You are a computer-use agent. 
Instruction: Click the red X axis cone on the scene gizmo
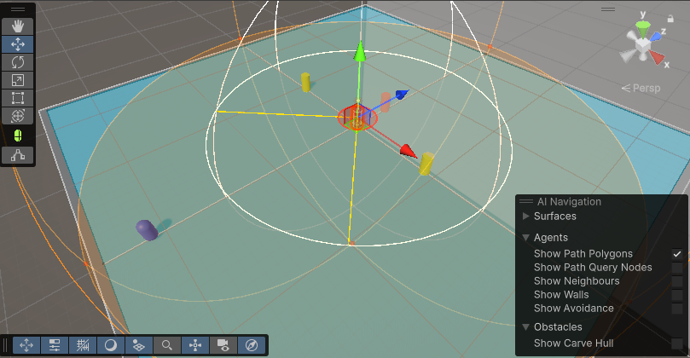[657, 58]
